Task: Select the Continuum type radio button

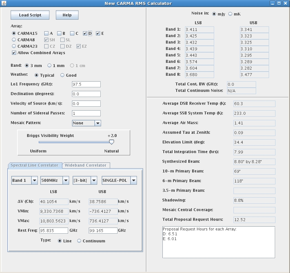Action: [x=79, y=241]
